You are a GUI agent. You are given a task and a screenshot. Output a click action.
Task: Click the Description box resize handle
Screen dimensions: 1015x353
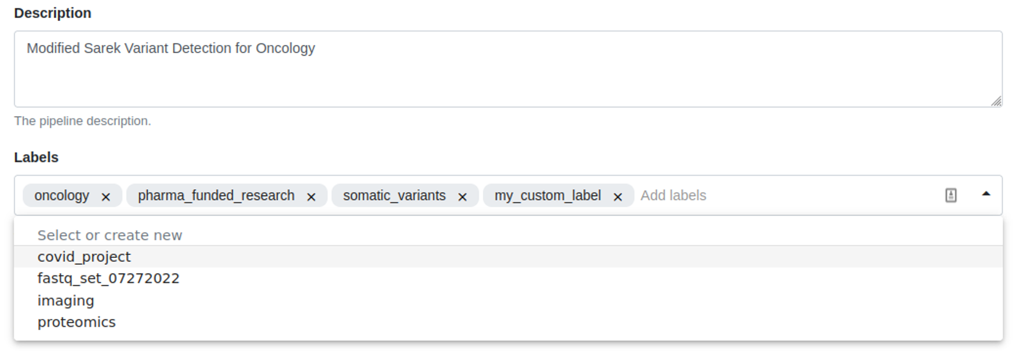pos(996,101)
